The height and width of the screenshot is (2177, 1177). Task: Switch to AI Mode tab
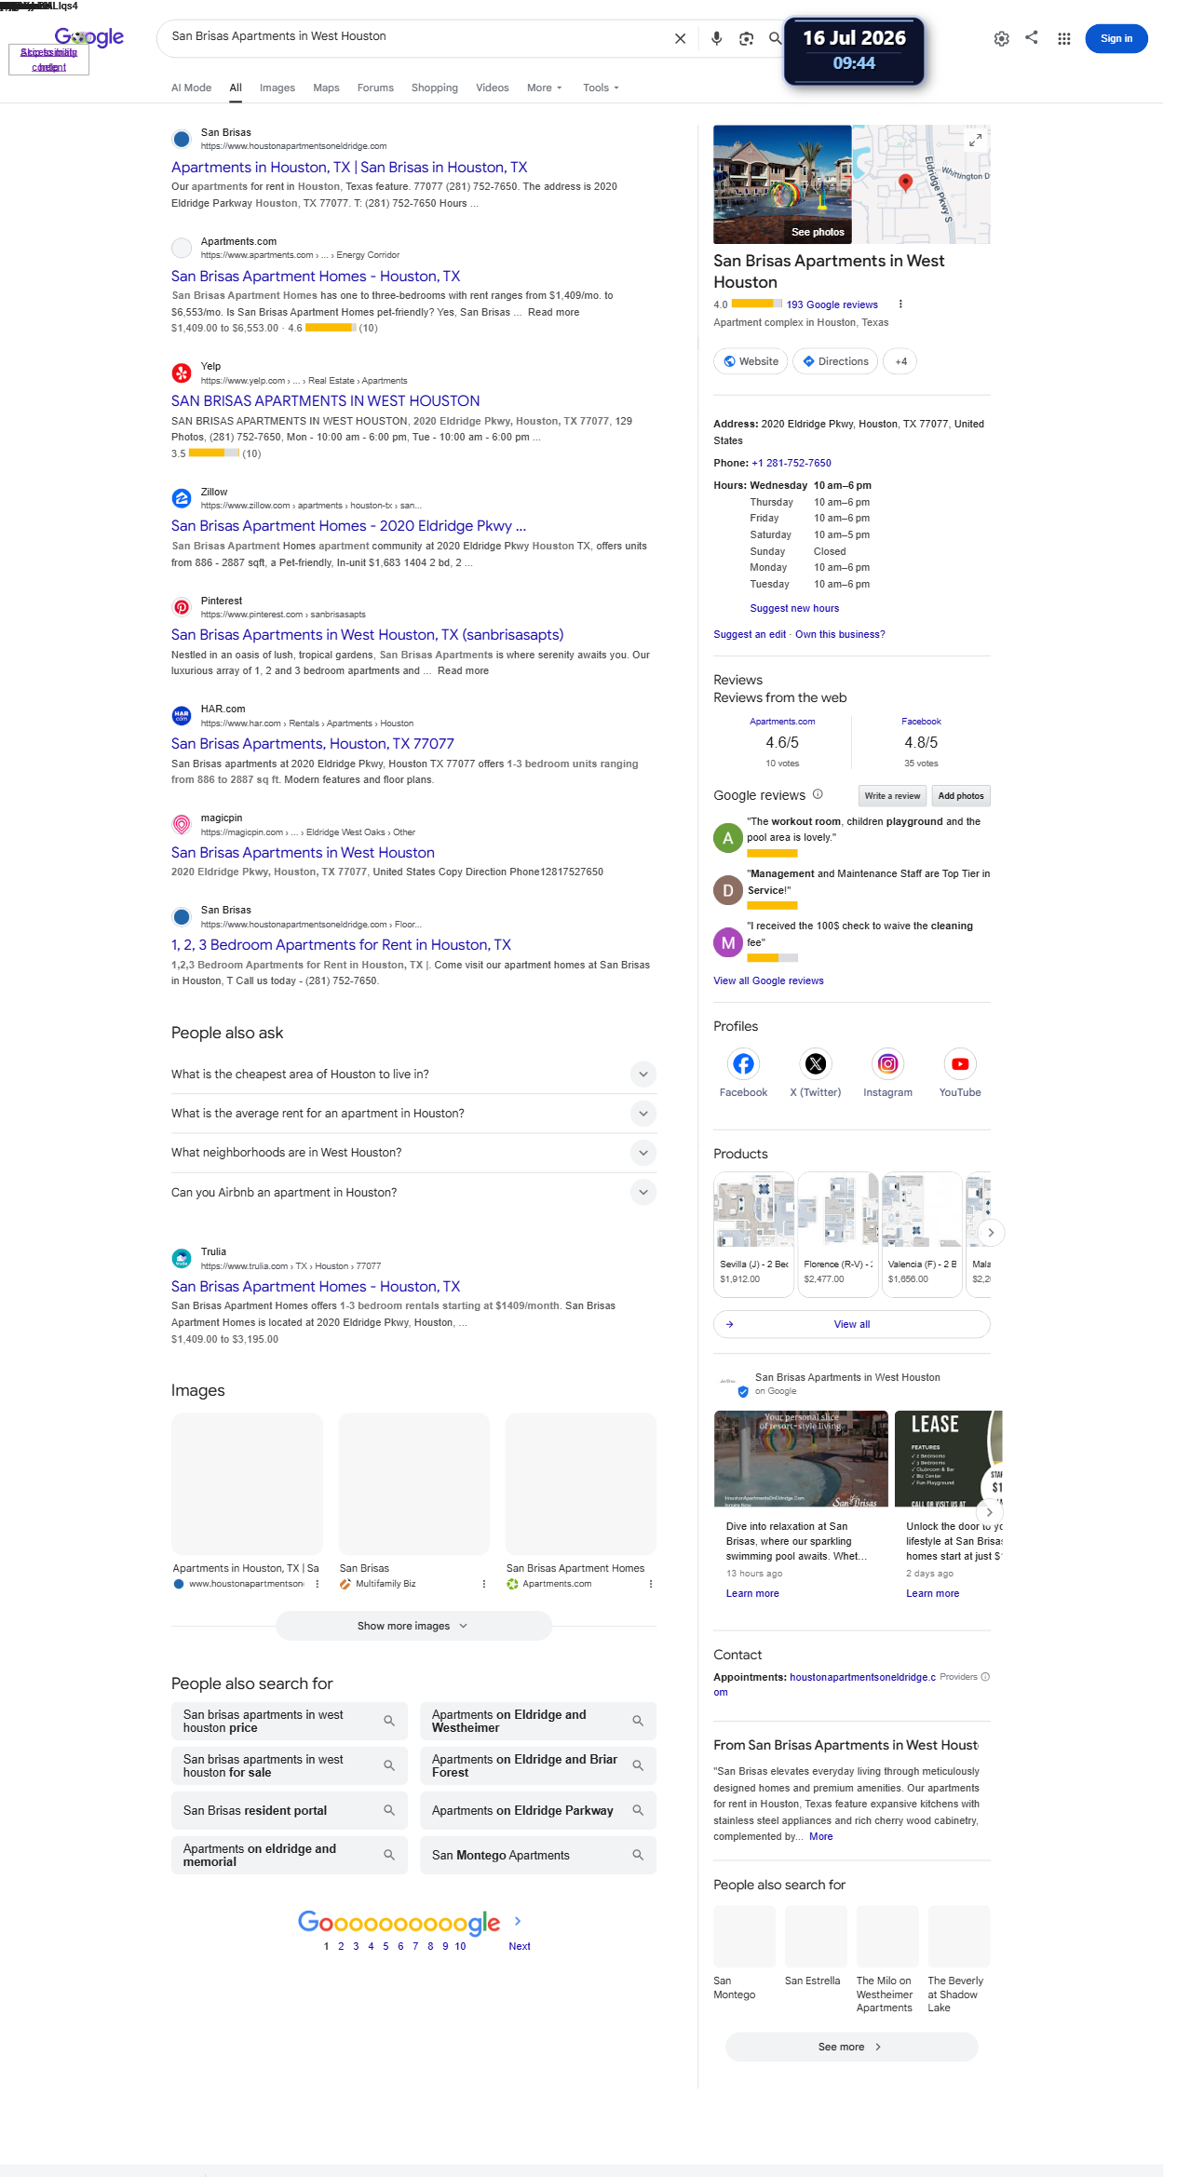point(191,88)
